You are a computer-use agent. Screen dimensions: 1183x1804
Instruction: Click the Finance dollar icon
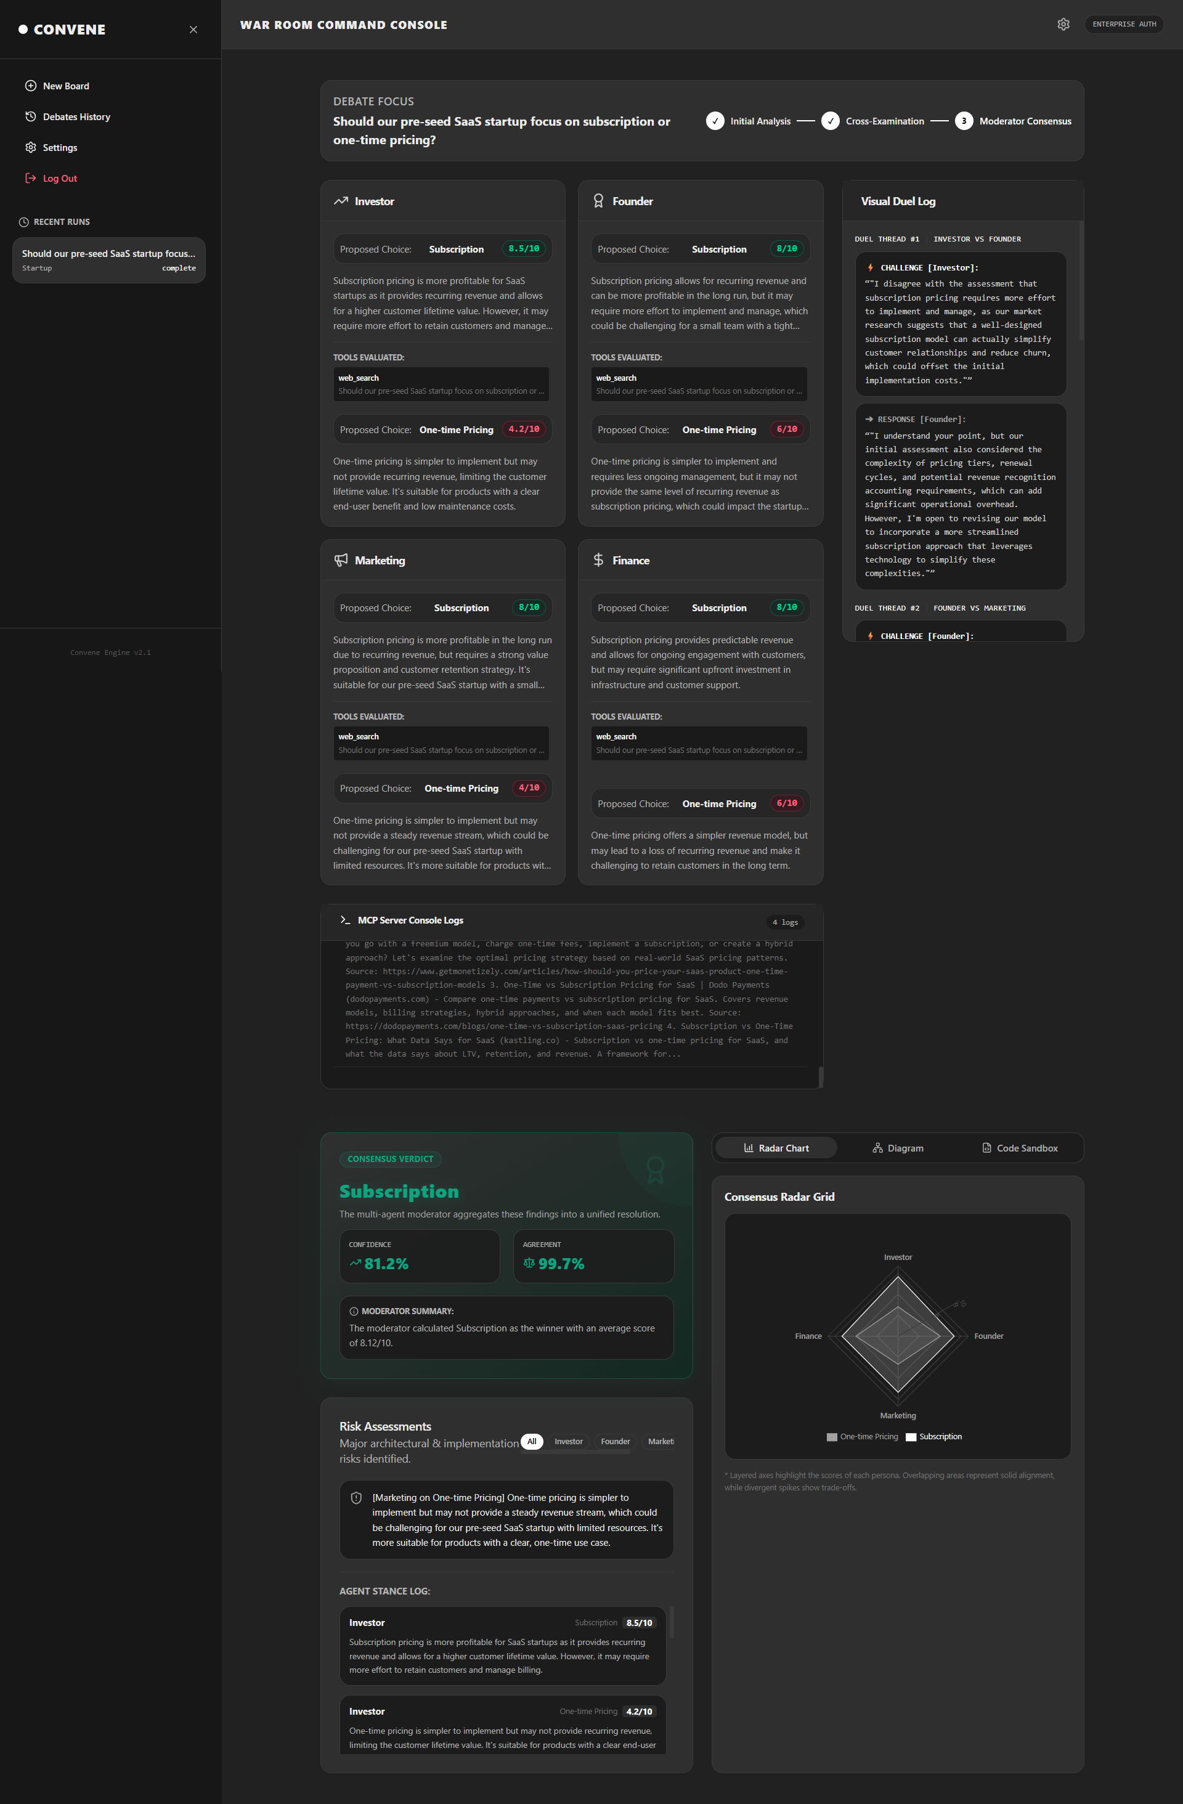pos(598,560)
